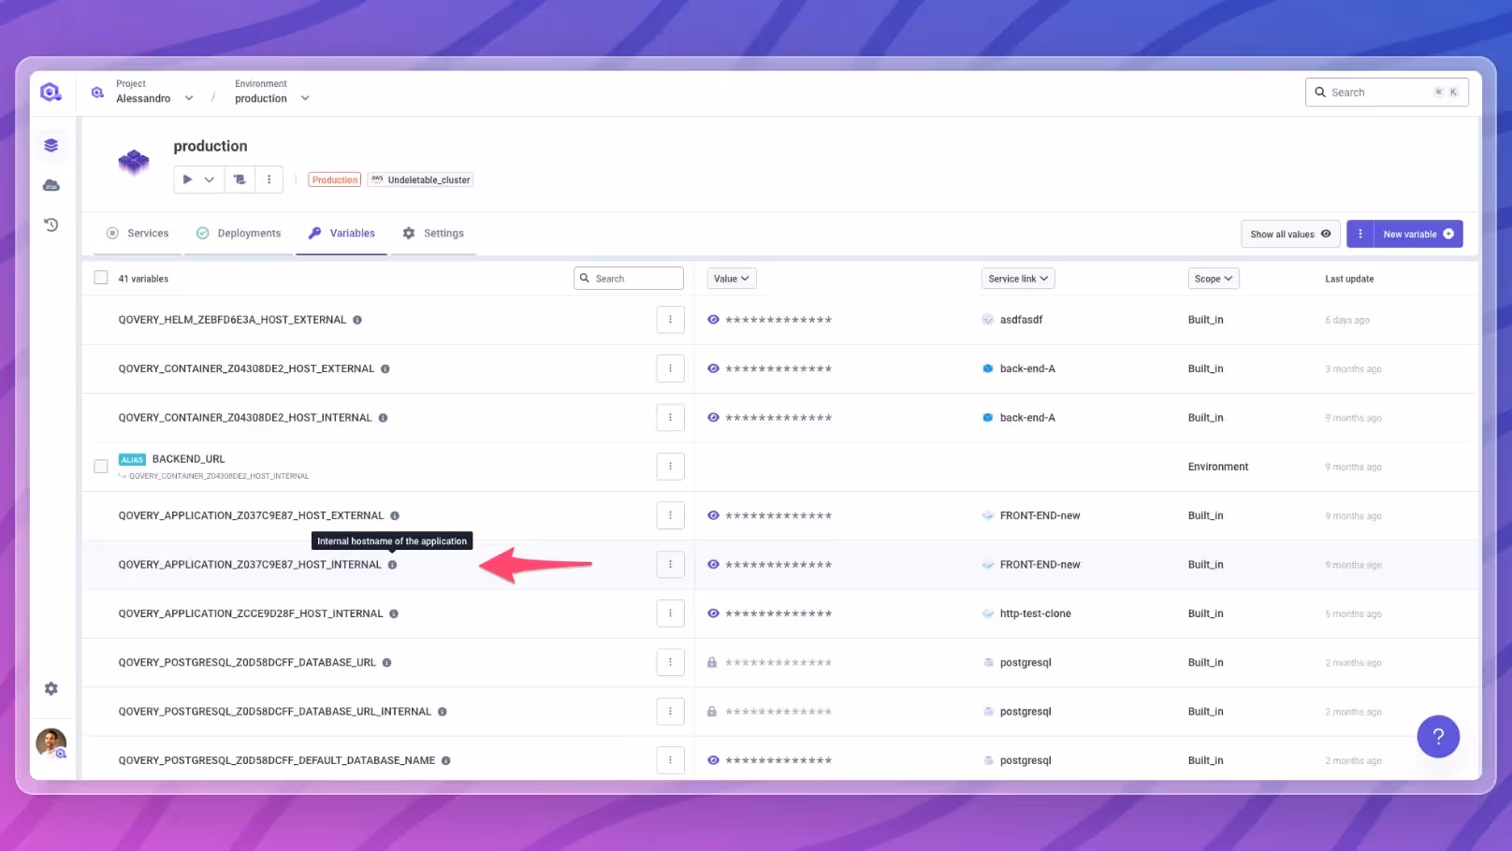Open row menu for QOVERY_APPLICATION_ZCCE9D28F_HOST_INTERNAL
This screenshot has height=851, width=1512.
pyautogui.click(x=670, y=613)
